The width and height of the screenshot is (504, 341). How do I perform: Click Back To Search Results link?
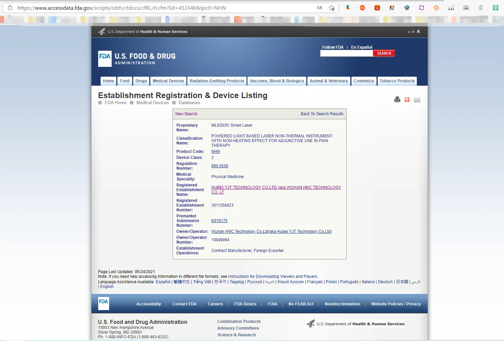click(x=322, y=114)
